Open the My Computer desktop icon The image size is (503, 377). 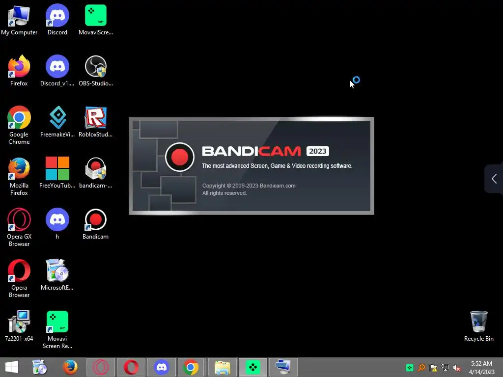click(x=19, y=20)
